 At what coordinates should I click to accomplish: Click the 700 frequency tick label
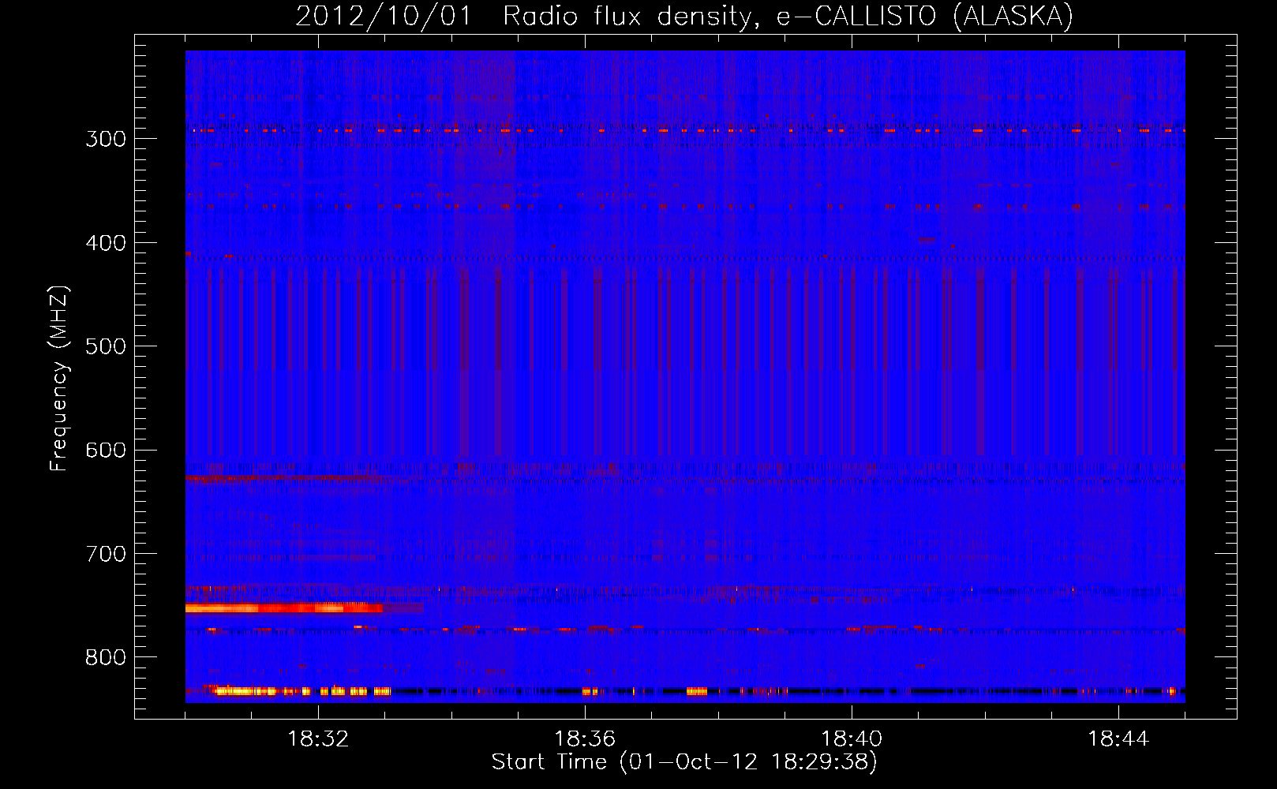[x=106, y=554]
